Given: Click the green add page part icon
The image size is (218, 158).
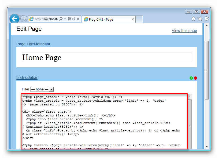Looking at the screenshot, I should coord(191,78).
